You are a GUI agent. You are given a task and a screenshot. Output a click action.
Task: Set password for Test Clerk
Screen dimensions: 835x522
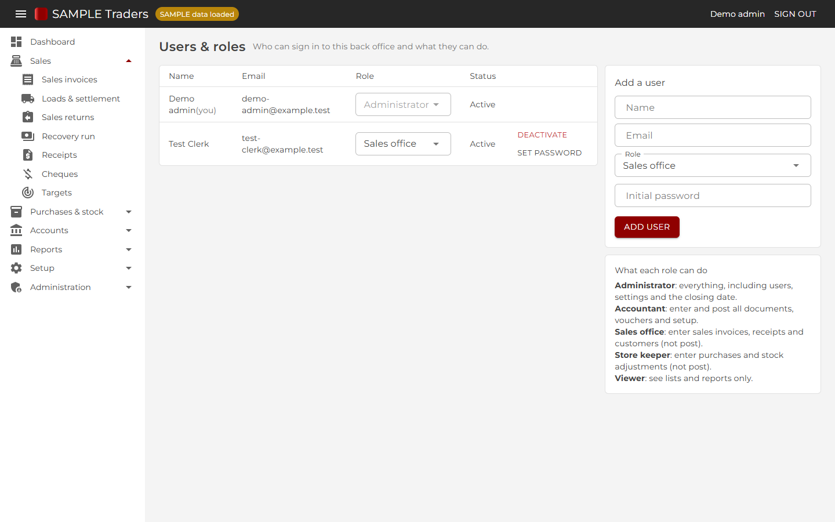click(549, 153)
